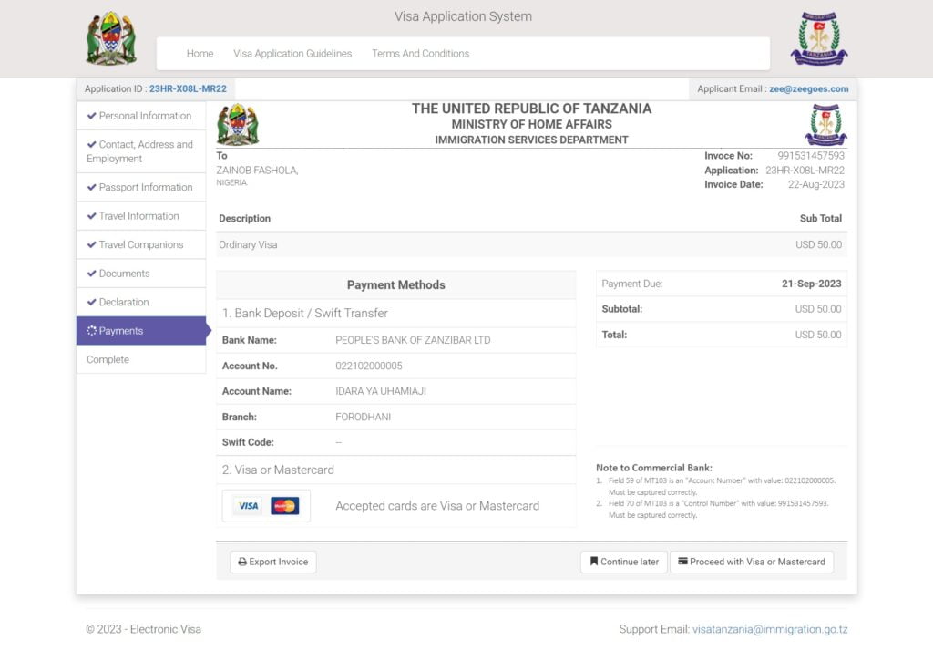The width and height of the screenshot is (933, 651).
Task: Click the Immigration Tanzania emblem in header
Action: point(818,39)
